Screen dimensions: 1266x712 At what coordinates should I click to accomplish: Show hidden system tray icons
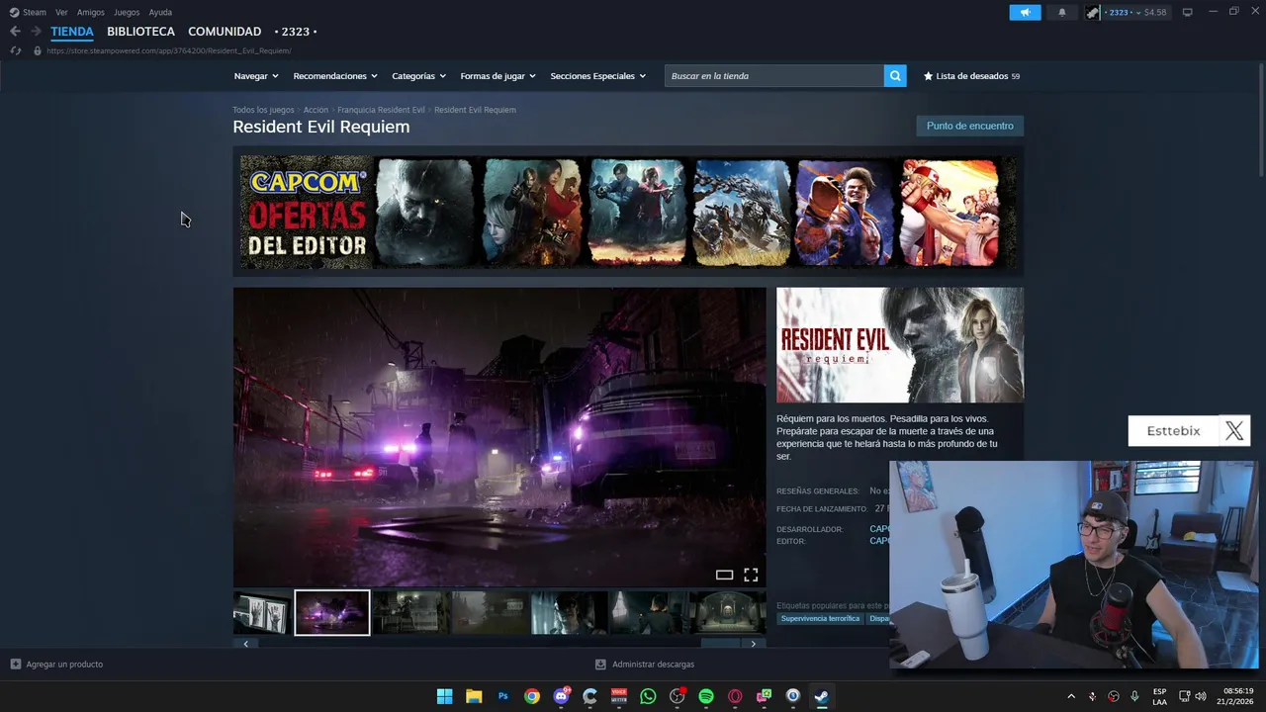[1071, 696]
